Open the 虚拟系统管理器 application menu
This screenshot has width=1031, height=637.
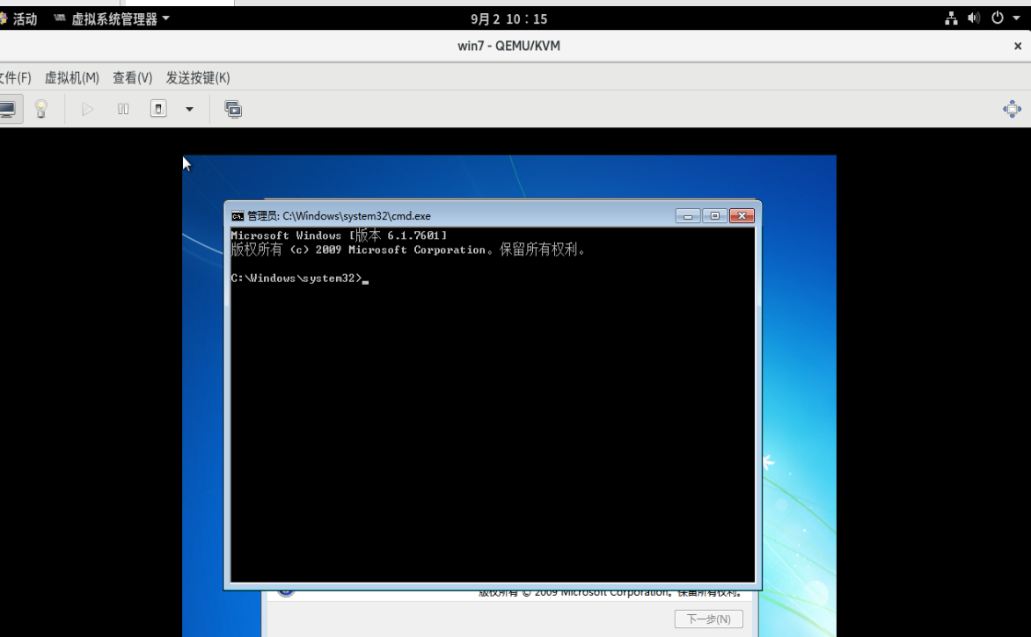(112, 19)
